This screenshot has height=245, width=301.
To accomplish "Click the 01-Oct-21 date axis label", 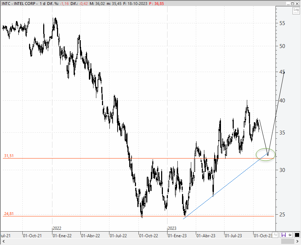I will 32,235.
